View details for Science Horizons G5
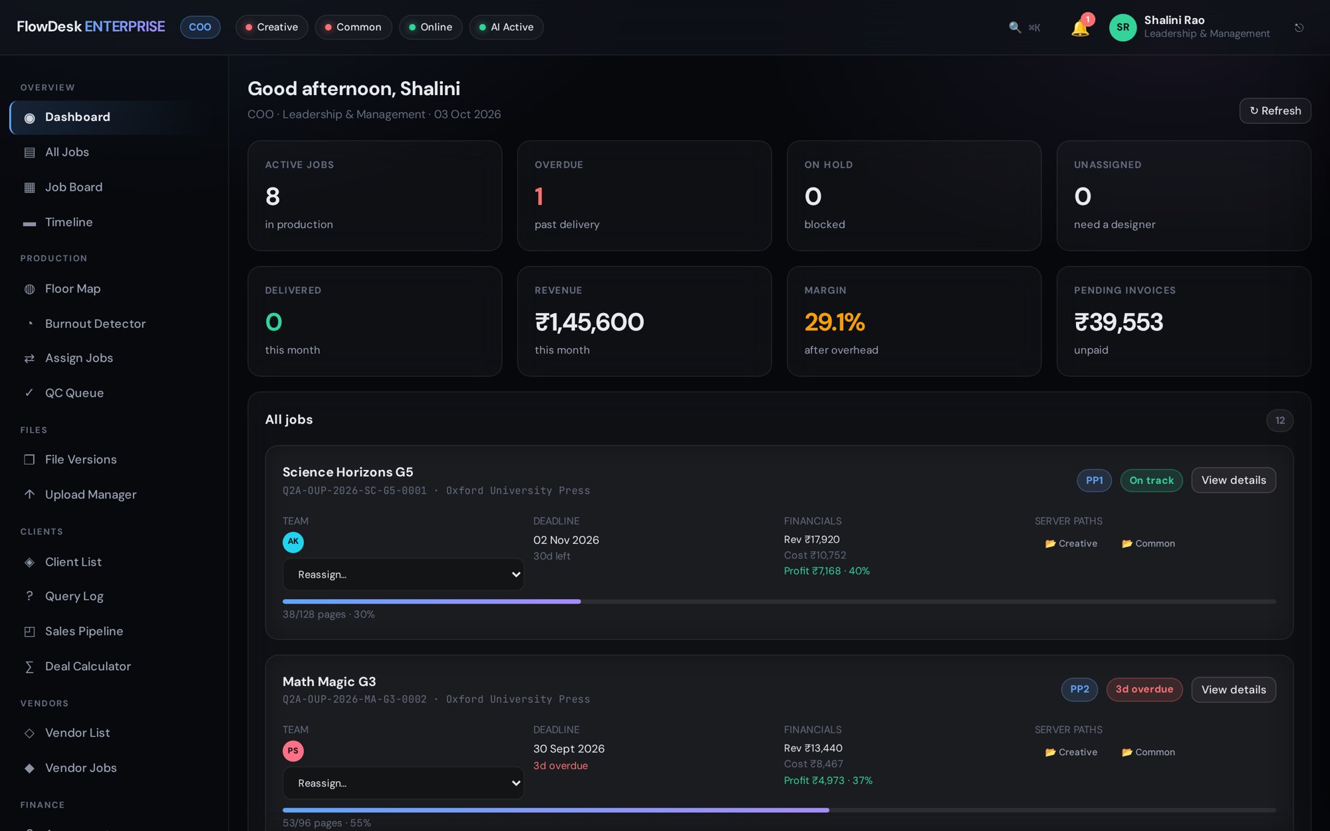Image resolution: width=1330 pixels, height=831 pixels. 1234,480
